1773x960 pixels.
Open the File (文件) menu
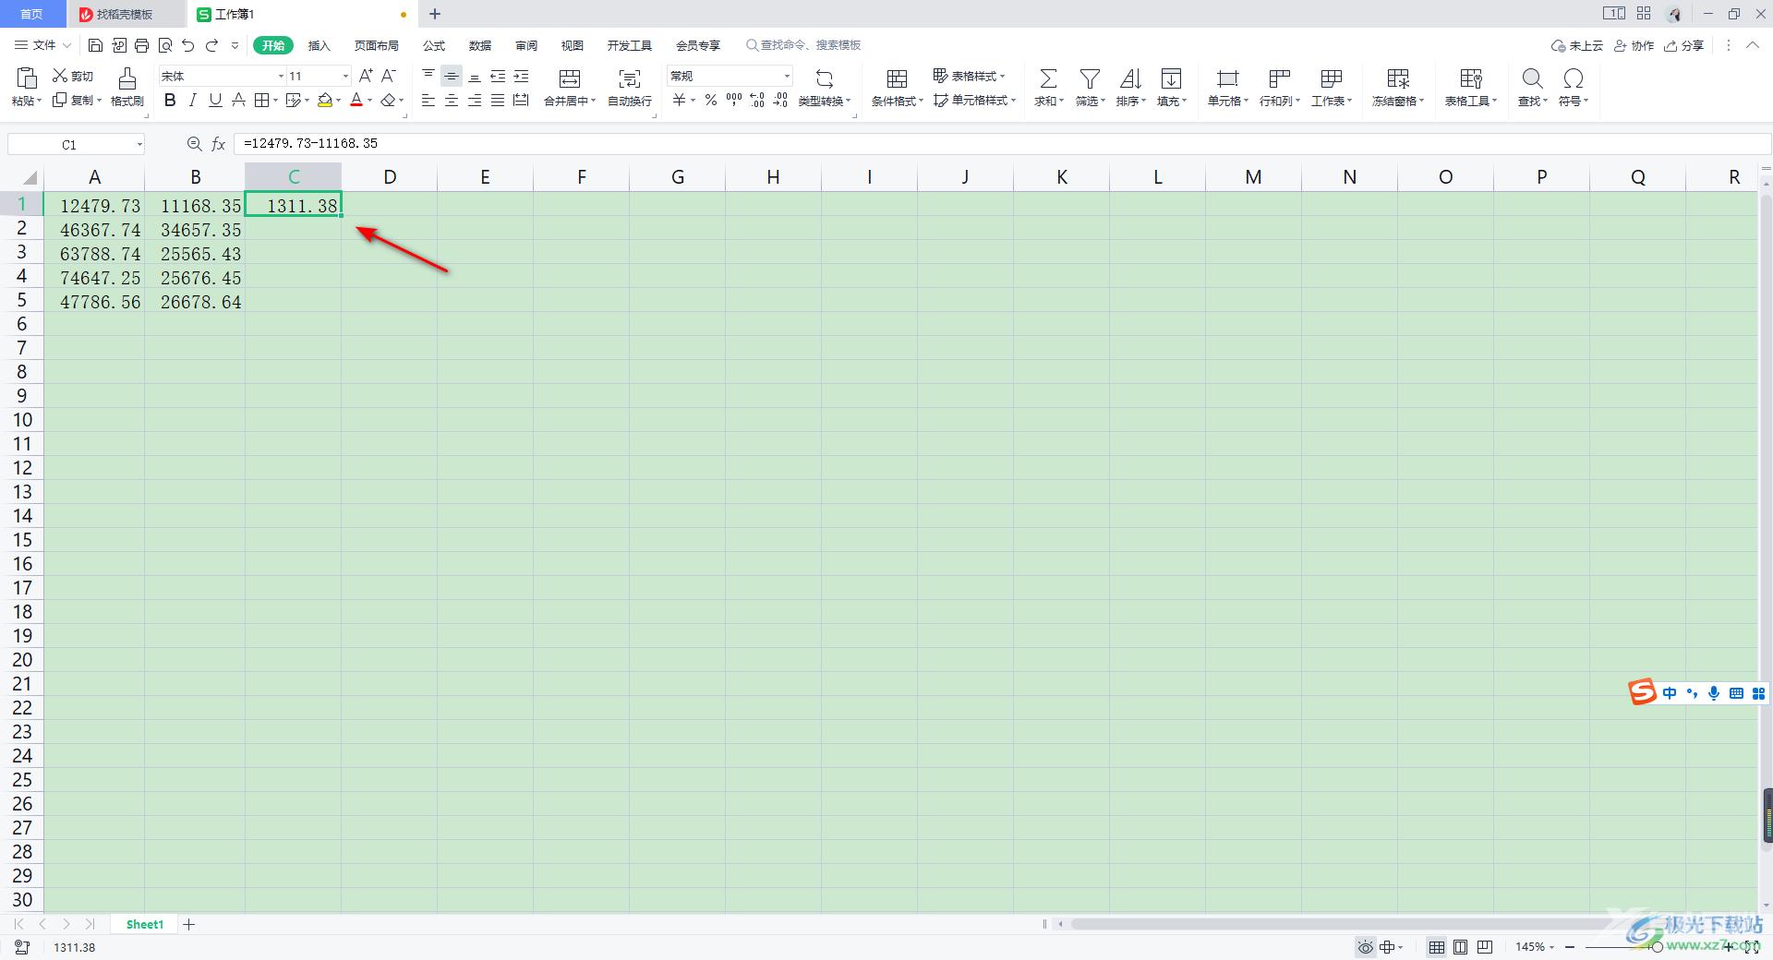(42, 45)
